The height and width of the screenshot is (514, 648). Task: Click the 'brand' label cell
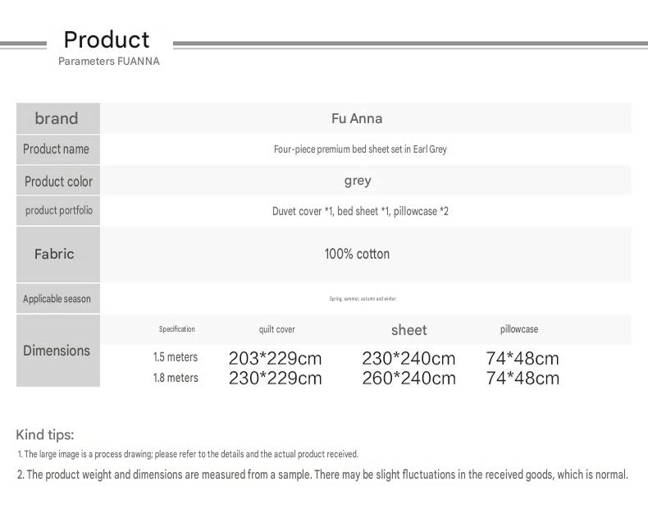pyautogui.click(x=58, y=118)
